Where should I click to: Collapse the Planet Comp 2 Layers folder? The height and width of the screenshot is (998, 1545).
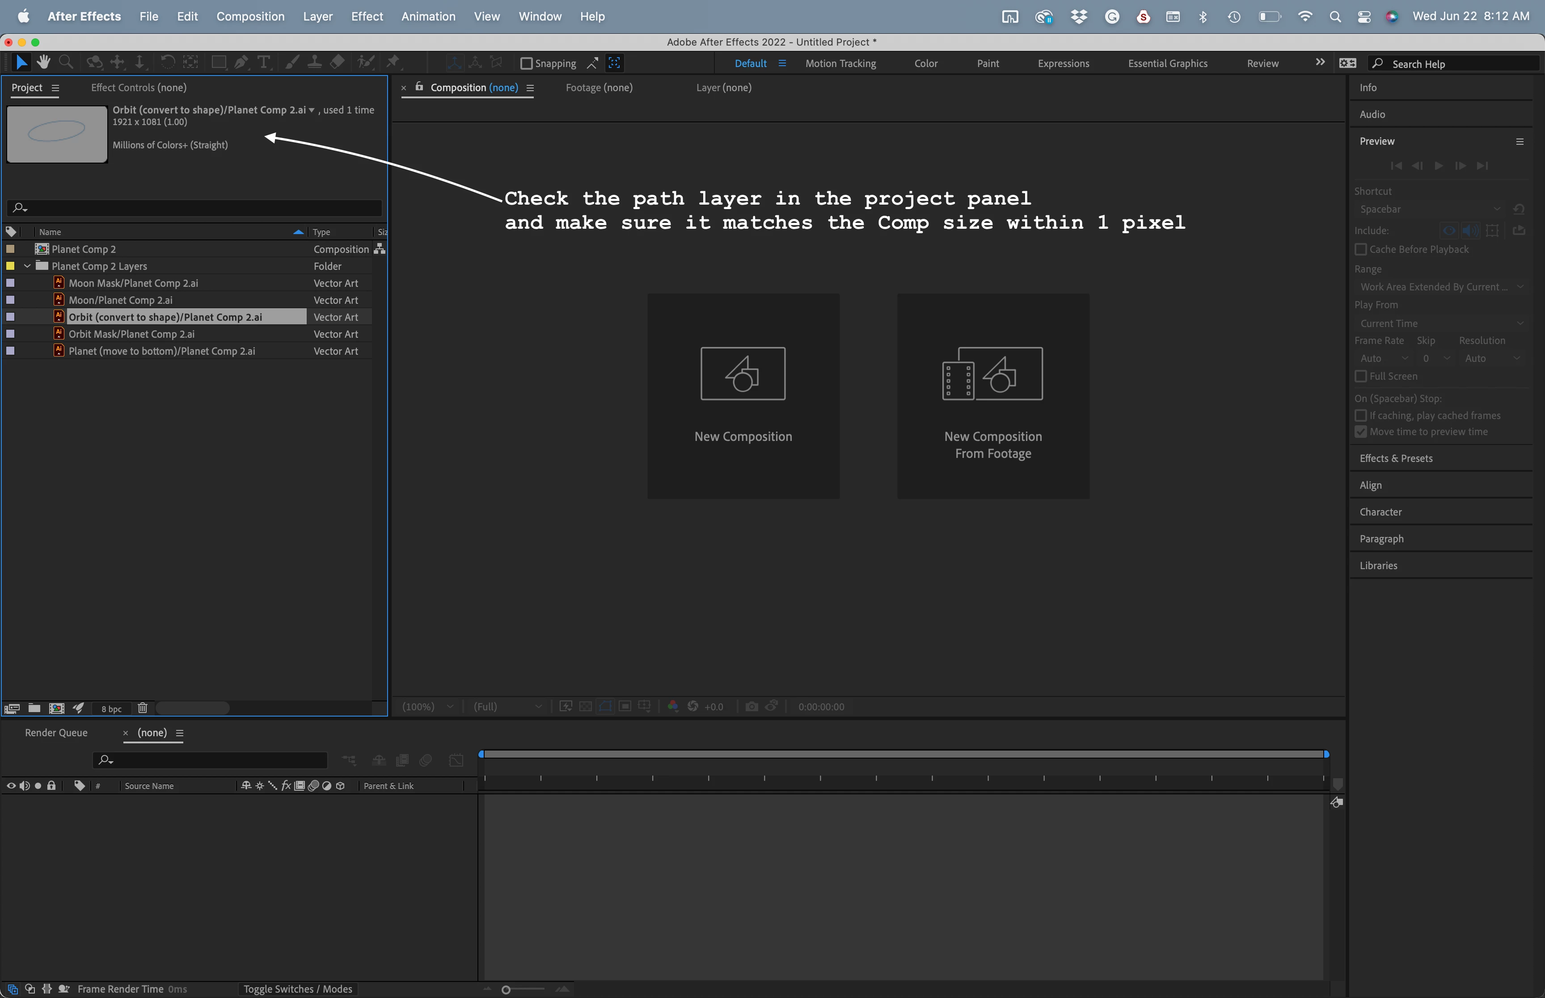pos(27,266)
